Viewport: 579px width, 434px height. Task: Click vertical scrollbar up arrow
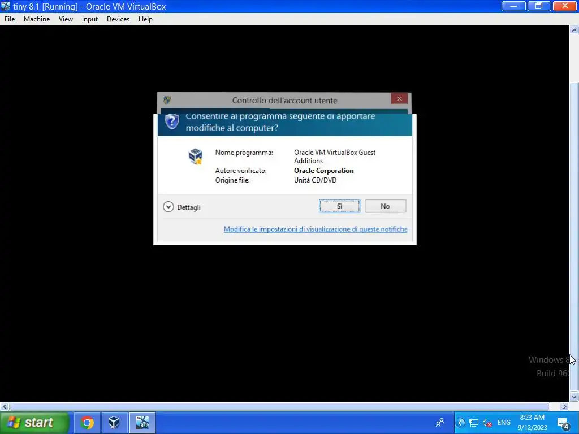click(x=574, y=30)
